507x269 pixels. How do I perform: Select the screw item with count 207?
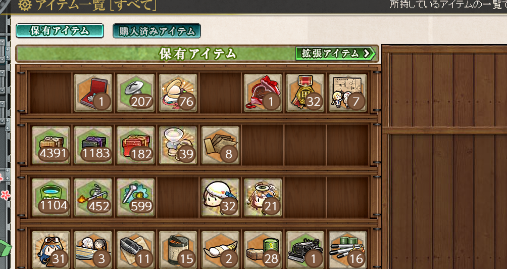click(x=135, y=93)
